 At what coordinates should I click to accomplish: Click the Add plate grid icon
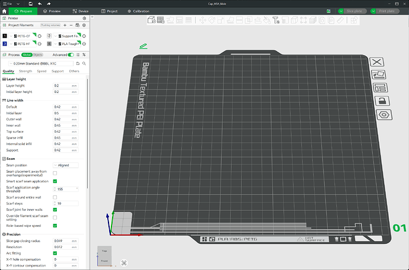pos(161,20)
